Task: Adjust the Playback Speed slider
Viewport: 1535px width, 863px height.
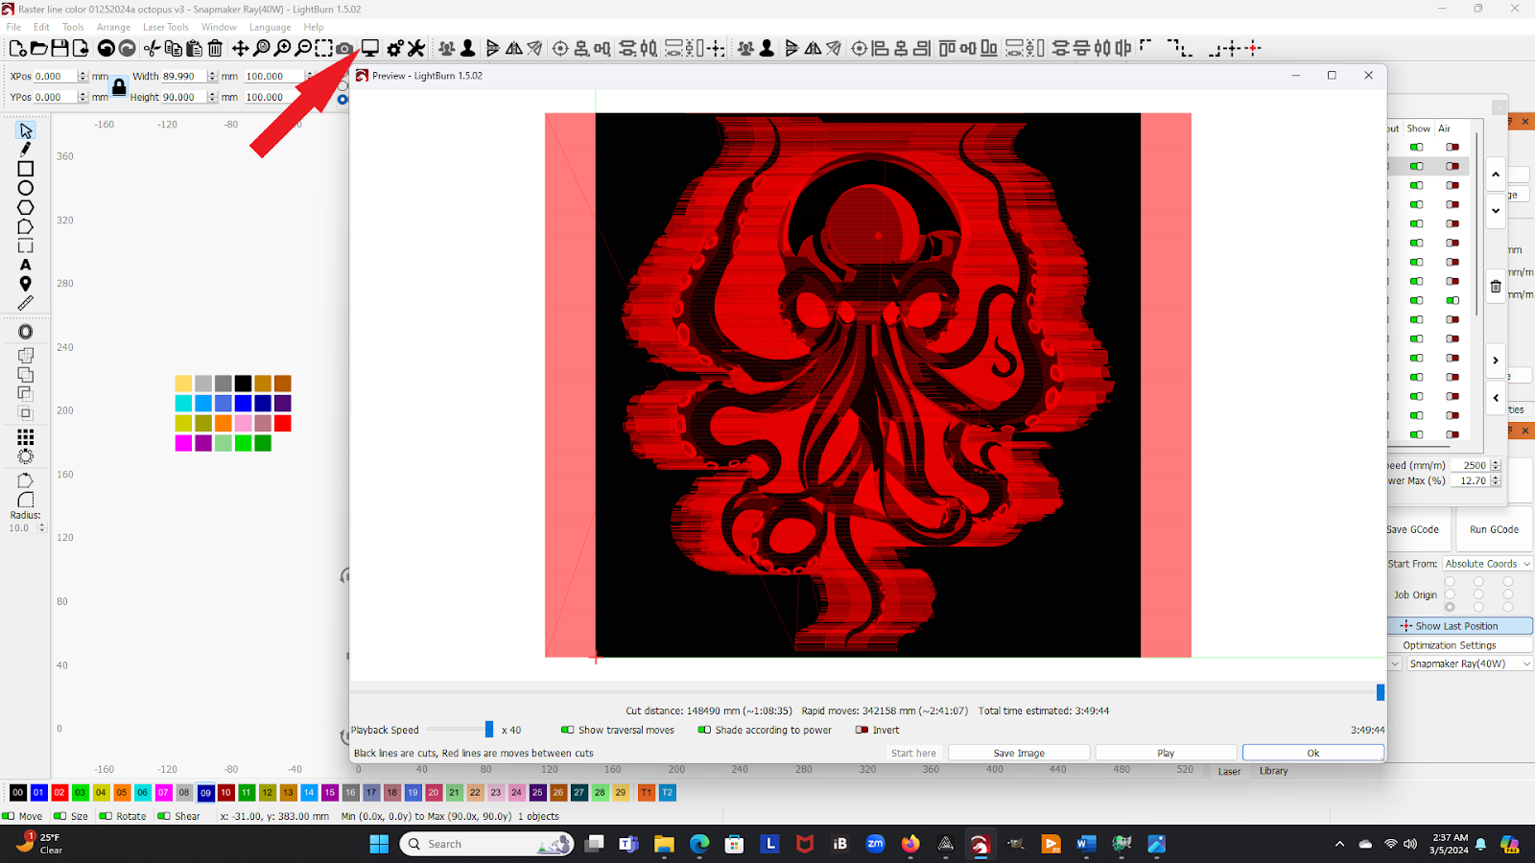Action: [489, 730]
